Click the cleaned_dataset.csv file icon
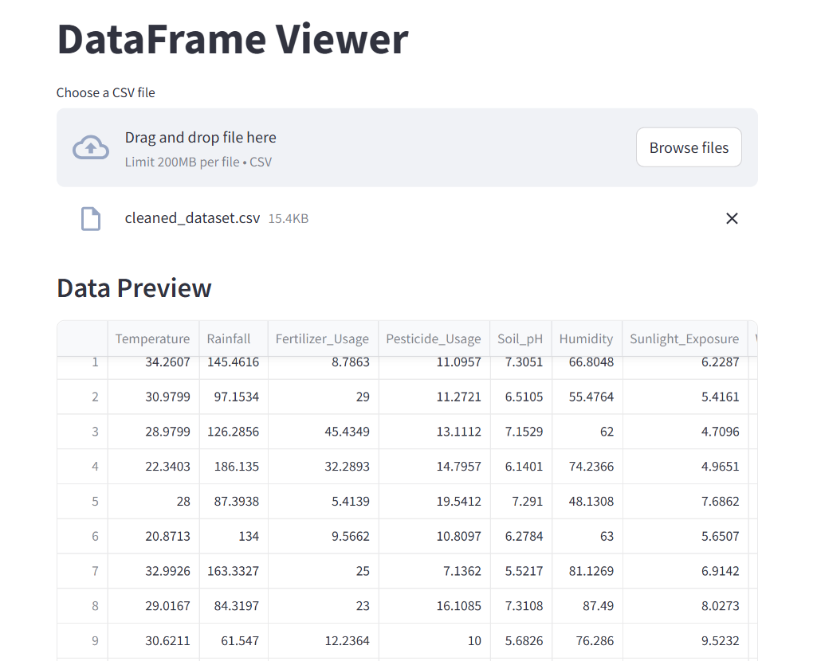Viewport: 813px width, 661px height. pos(91,218)
